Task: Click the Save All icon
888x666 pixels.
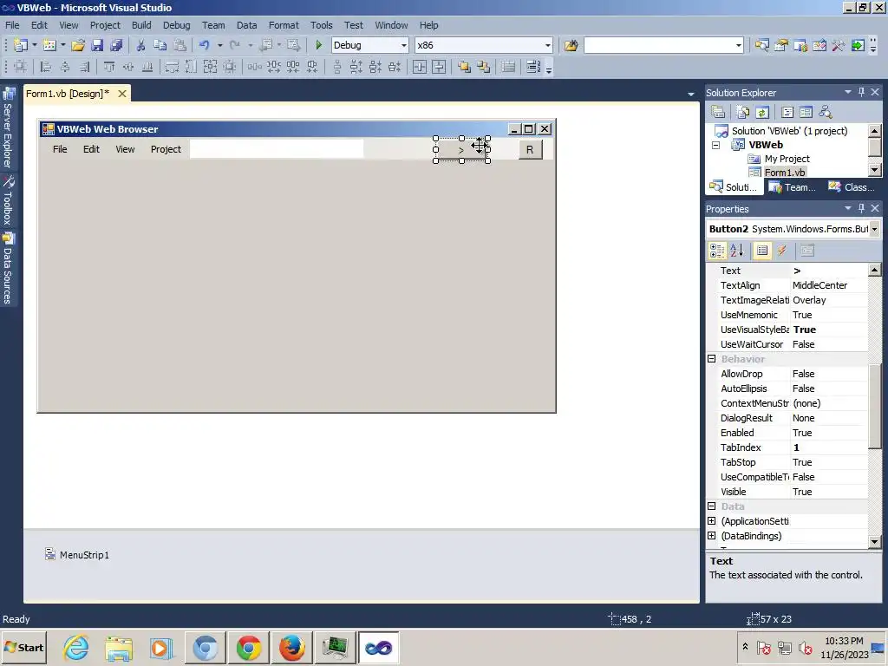Action: [x=116, y=45]
